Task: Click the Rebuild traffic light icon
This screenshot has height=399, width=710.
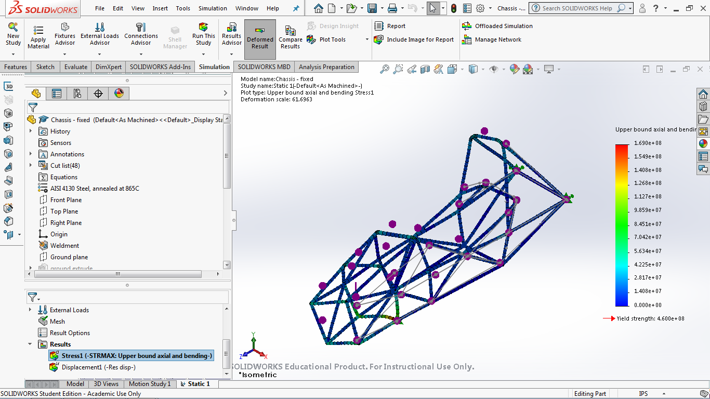Action: [x=454, y=8]
